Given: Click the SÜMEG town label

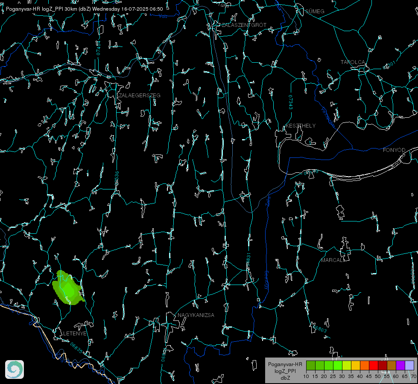Looking at the screenshot, I should (x=315, y=12).
